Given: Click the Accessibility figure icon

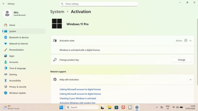Looking at the screenshot, I should tap(6, 81).
